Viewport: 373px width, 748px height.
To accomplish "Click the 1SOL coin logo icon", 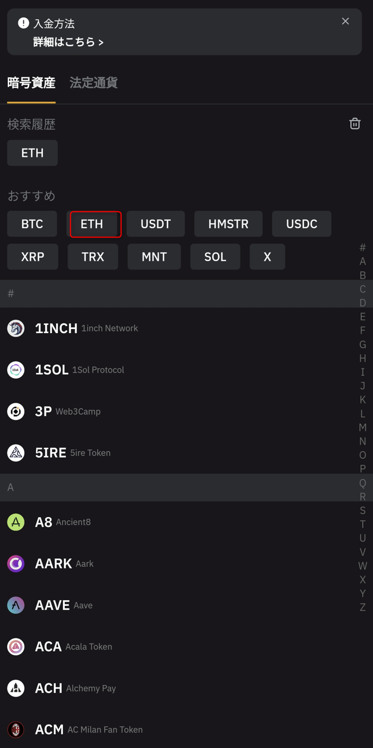I will coord(16,370).
